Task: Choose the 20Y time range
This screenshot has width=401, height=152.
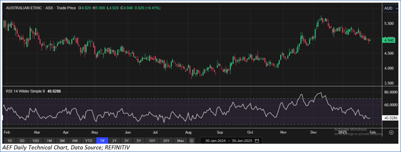Action: tap(166, 141)
